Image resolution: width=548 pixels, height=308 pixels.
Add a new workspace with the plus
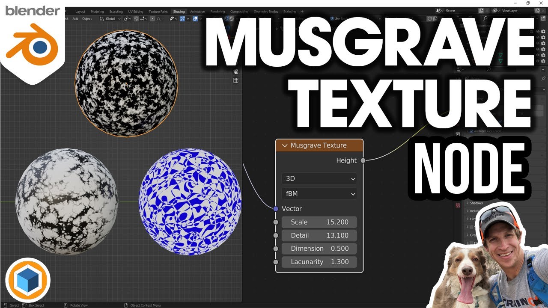pyautogui.click(x=302, y=12)
